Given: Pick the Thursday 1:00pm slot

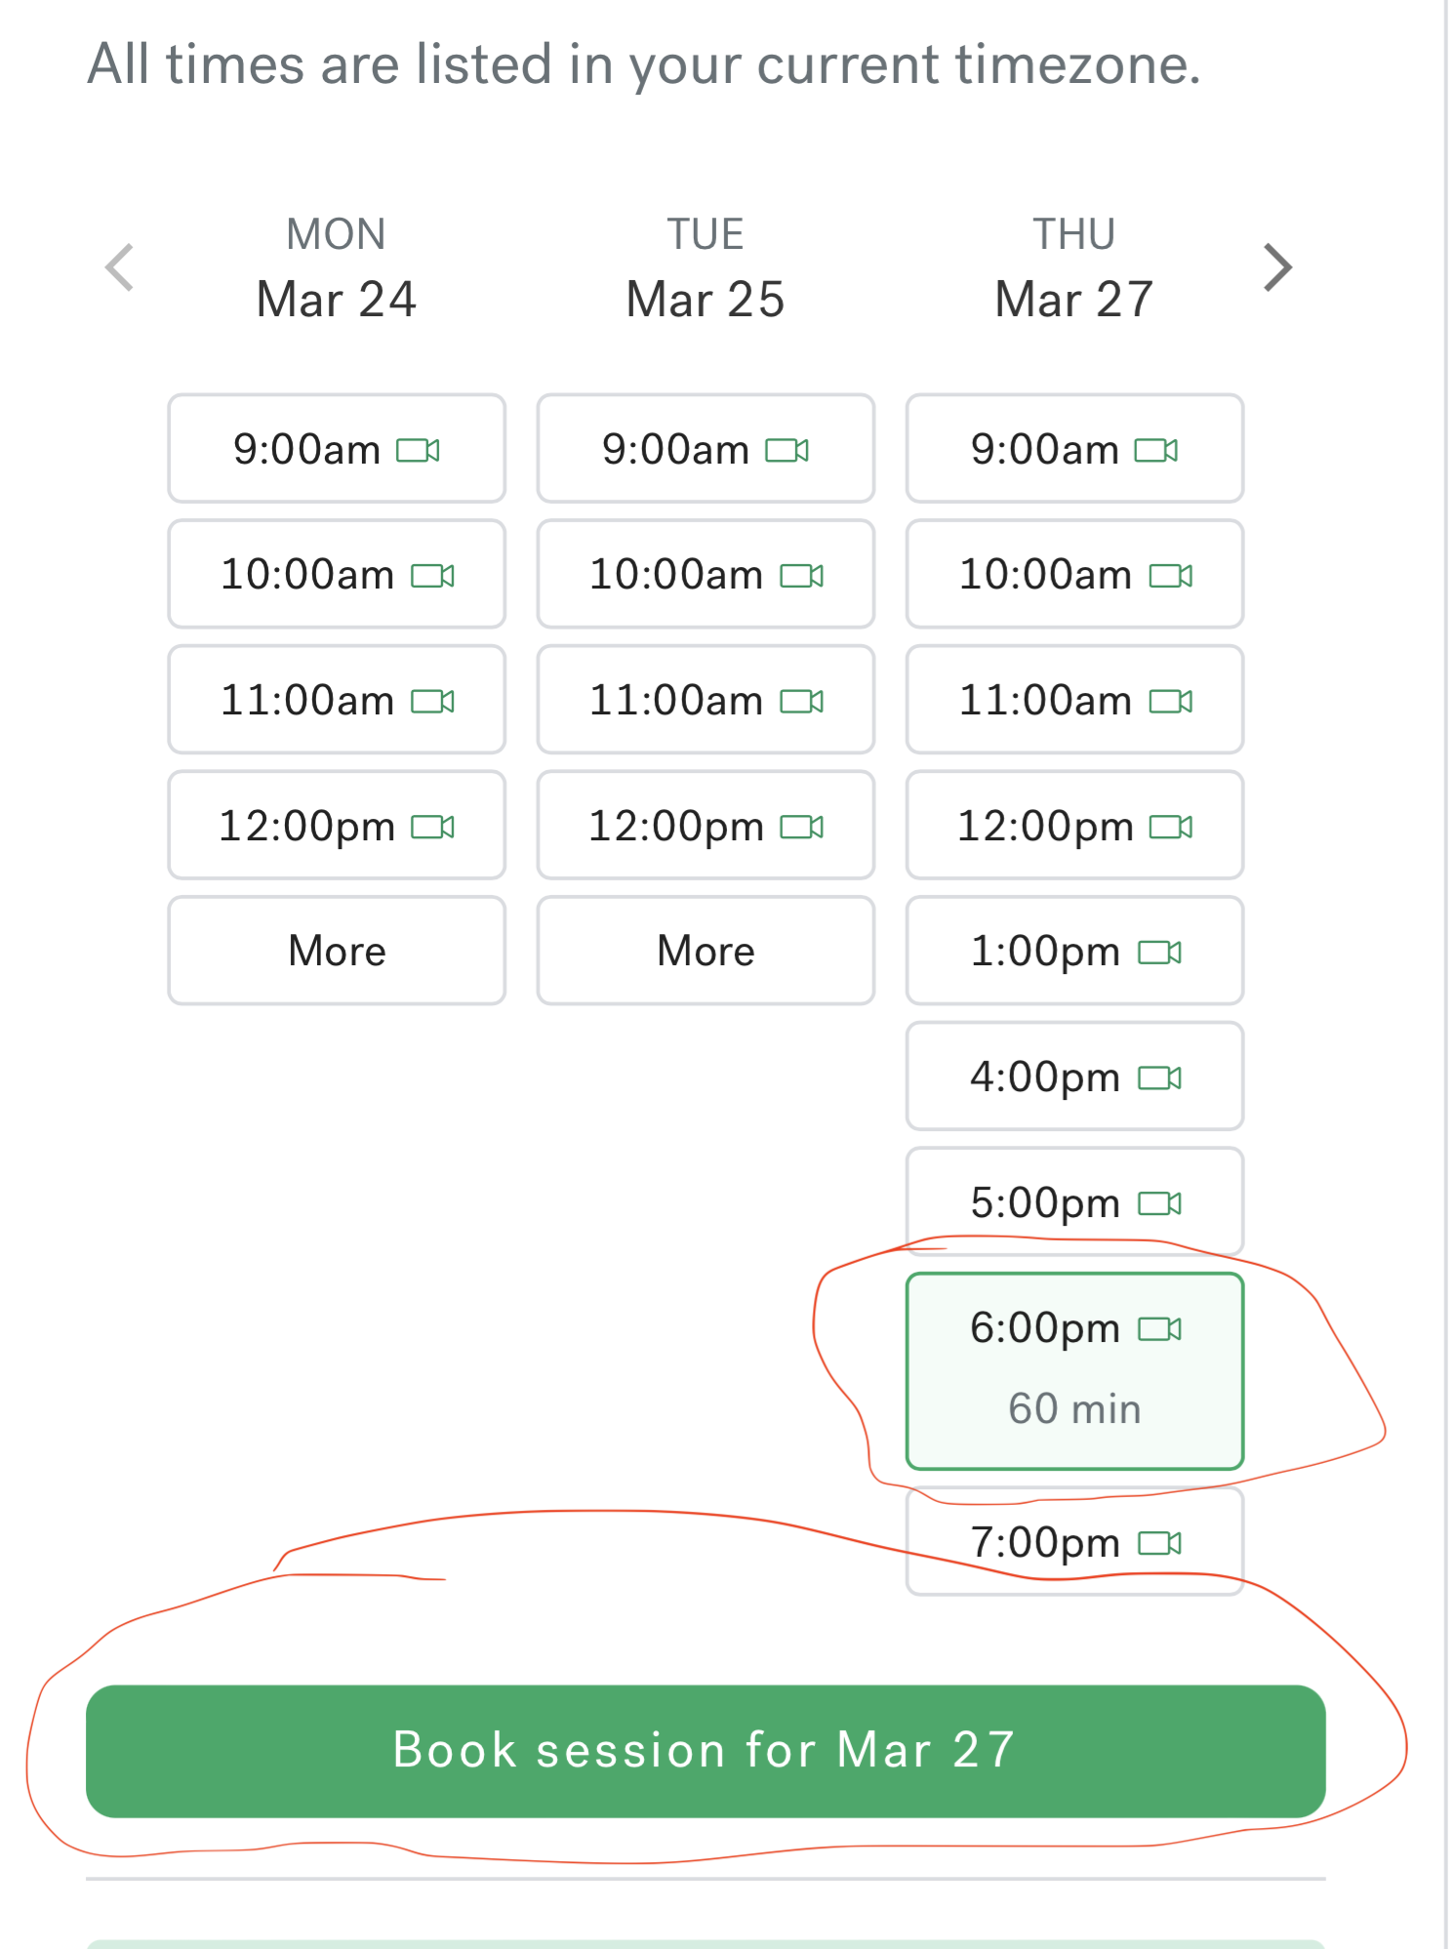Looking at the screenshot, I should 1074,951.
